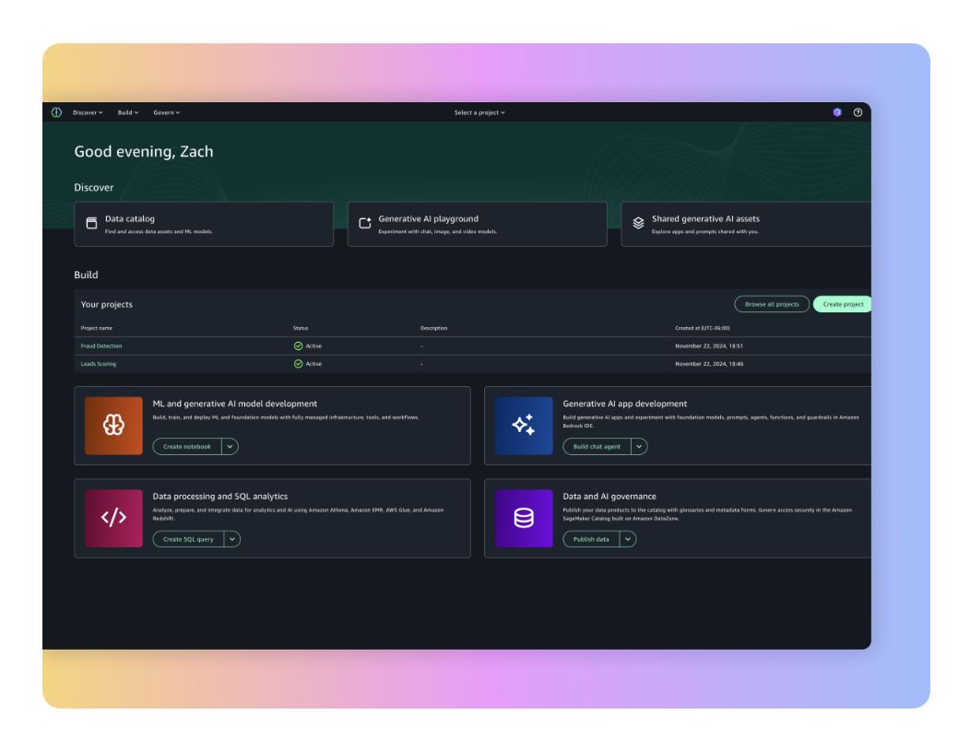Expand the Create notebook dropdown arrow
The height and width of the screenshot is (750, 970).
click(231, 447)
